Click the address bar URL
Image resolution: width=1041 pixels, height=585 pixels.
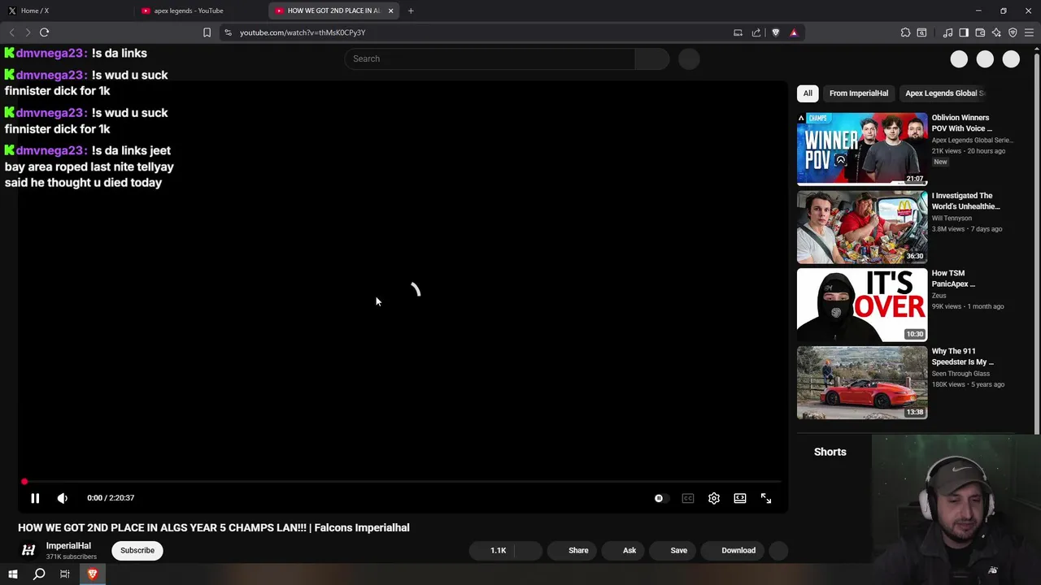click(x=303, y=32)
